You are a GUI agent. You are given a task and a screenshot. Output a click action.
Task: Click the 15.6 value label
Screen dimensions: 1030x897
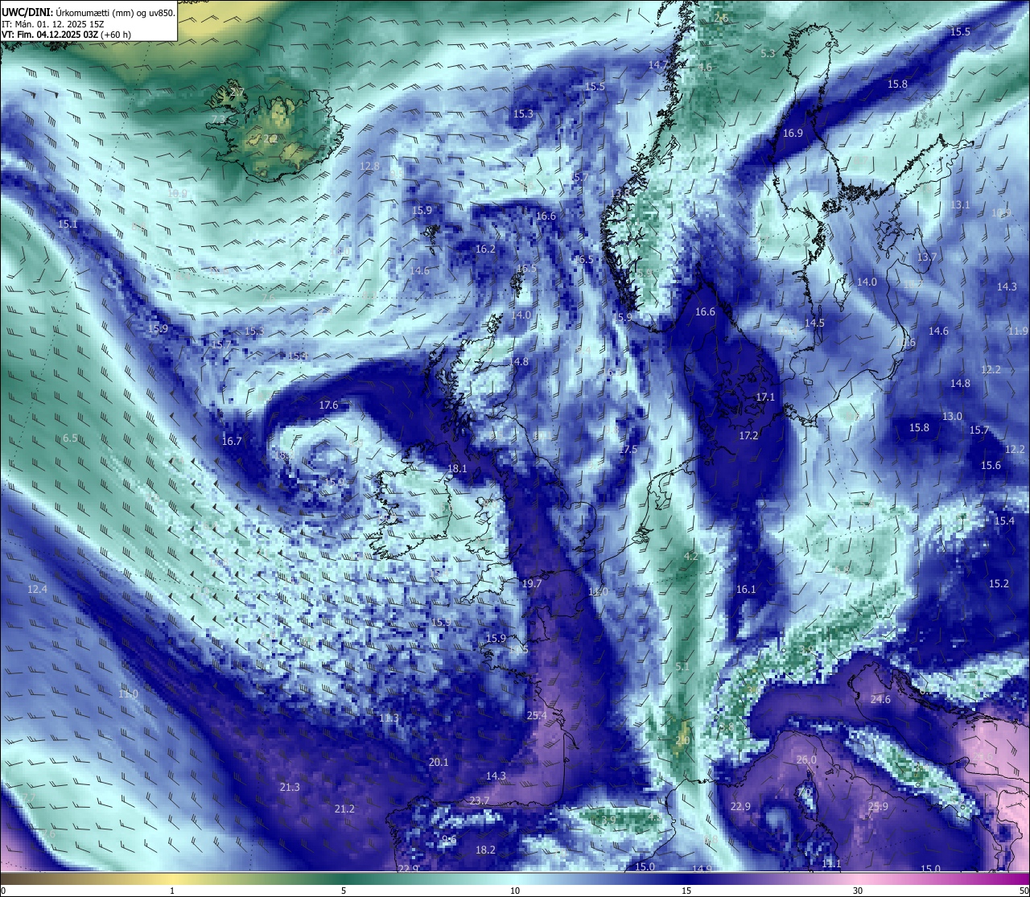(x=991, y=465)
